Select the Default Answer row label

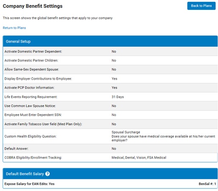(17, 149)
